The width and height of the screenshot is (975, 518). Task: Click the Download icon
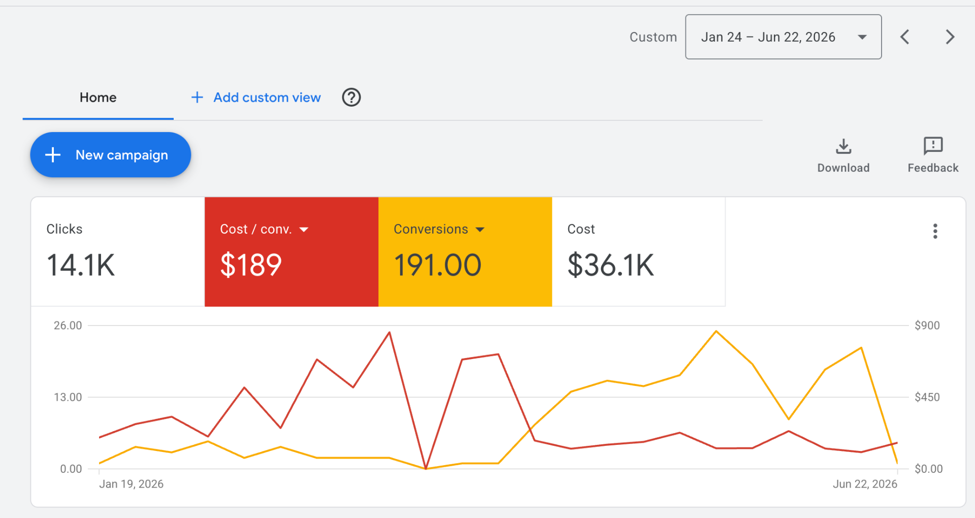[x=843, y=147]
